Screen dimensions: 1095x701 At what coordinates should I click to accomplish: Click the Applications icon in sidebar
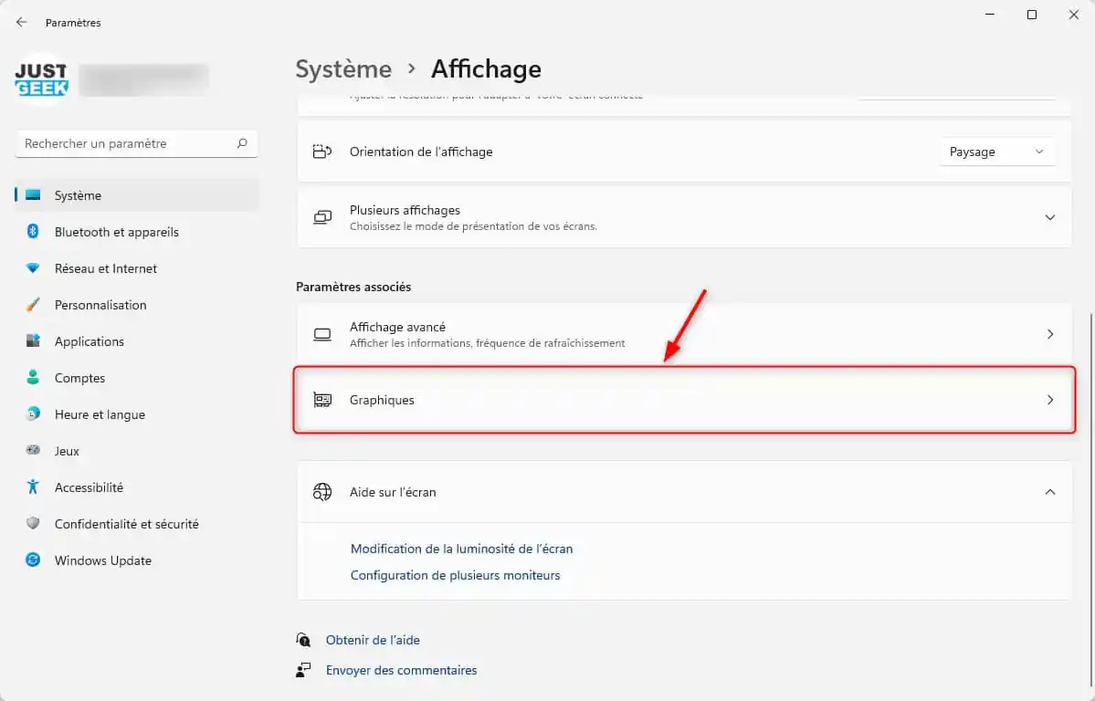click(x=33, y=340)
